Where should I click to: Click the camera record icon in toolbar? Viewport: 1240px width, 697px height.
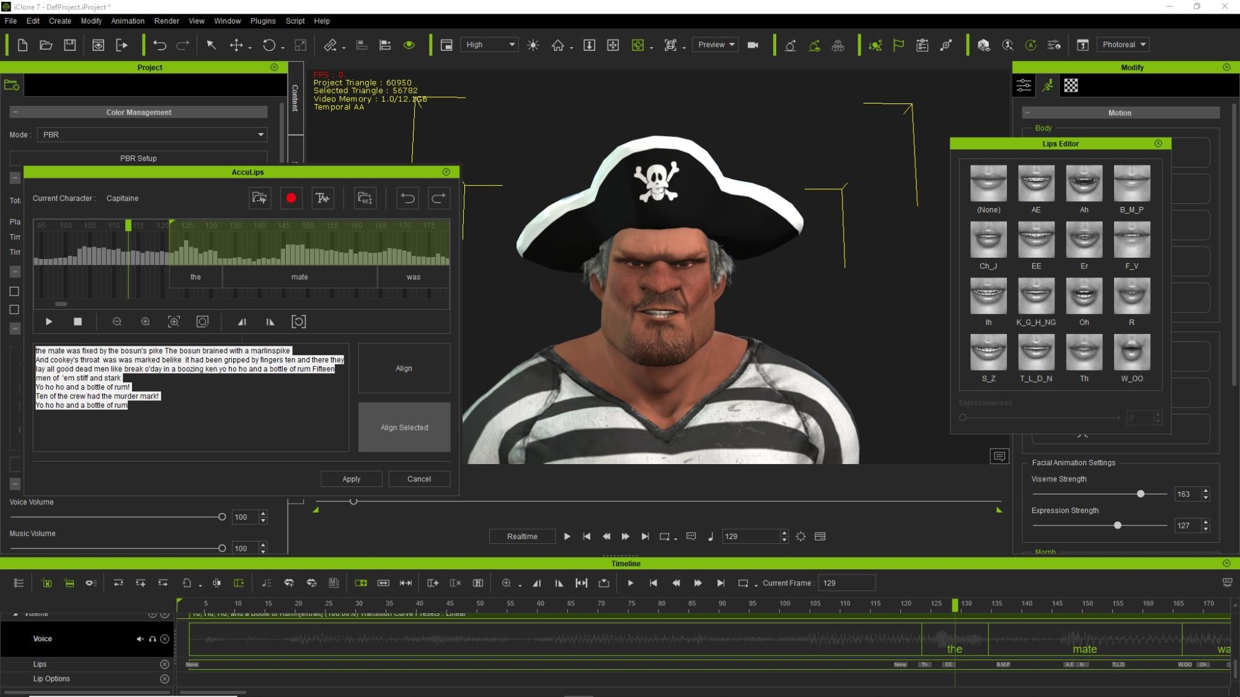(x=753, y=45)
